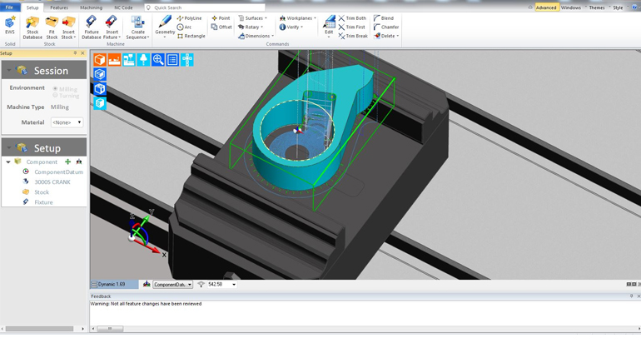Select the Turning environment radio button
Screen dimensions: 641x358
click(x=56, y=96)
